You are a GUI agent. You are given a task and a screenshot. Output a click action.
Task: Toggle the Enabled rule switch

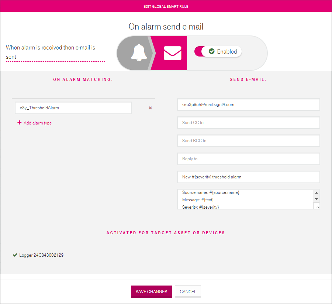coord(218,51)
